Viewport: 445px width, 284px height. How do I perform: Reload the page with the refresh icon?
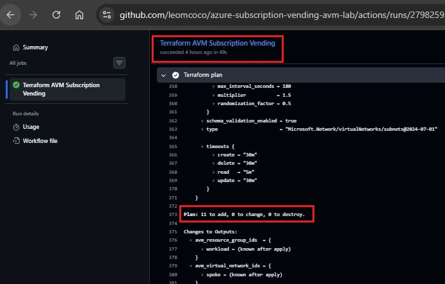pyautogui.click(x=56, y=15)
